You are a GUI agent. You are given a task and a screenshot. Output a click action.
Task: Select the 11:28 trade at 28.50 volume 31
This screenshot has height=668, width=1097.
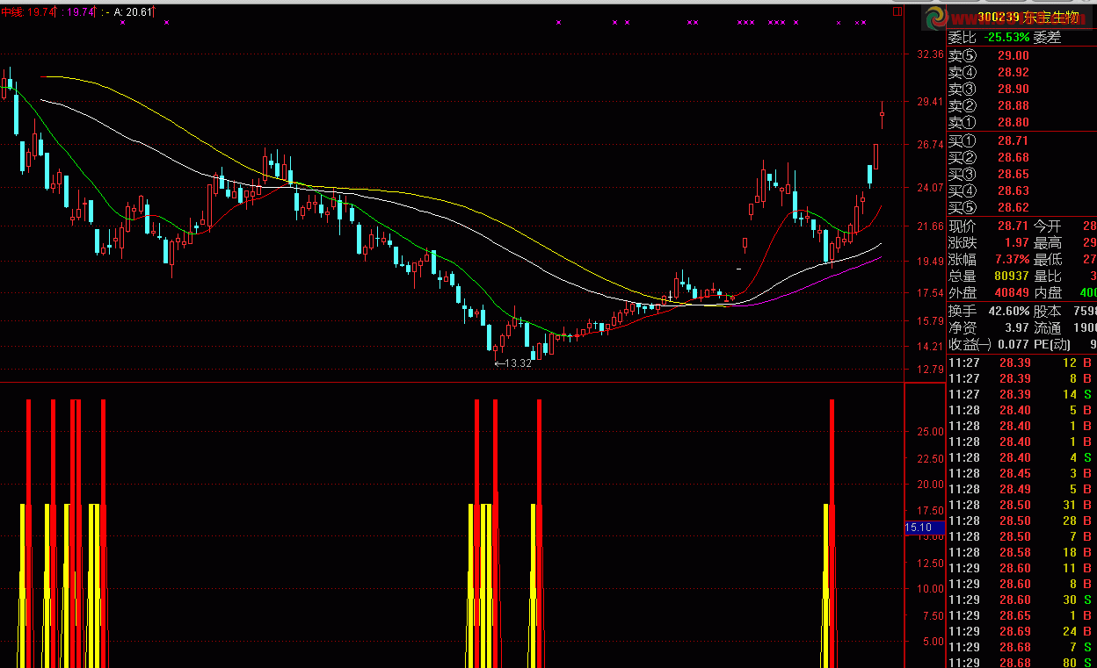pos(1021,505)
